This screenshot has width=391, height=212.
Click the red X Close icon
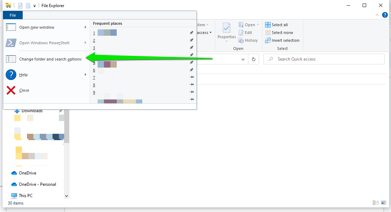tap(11, 90)
